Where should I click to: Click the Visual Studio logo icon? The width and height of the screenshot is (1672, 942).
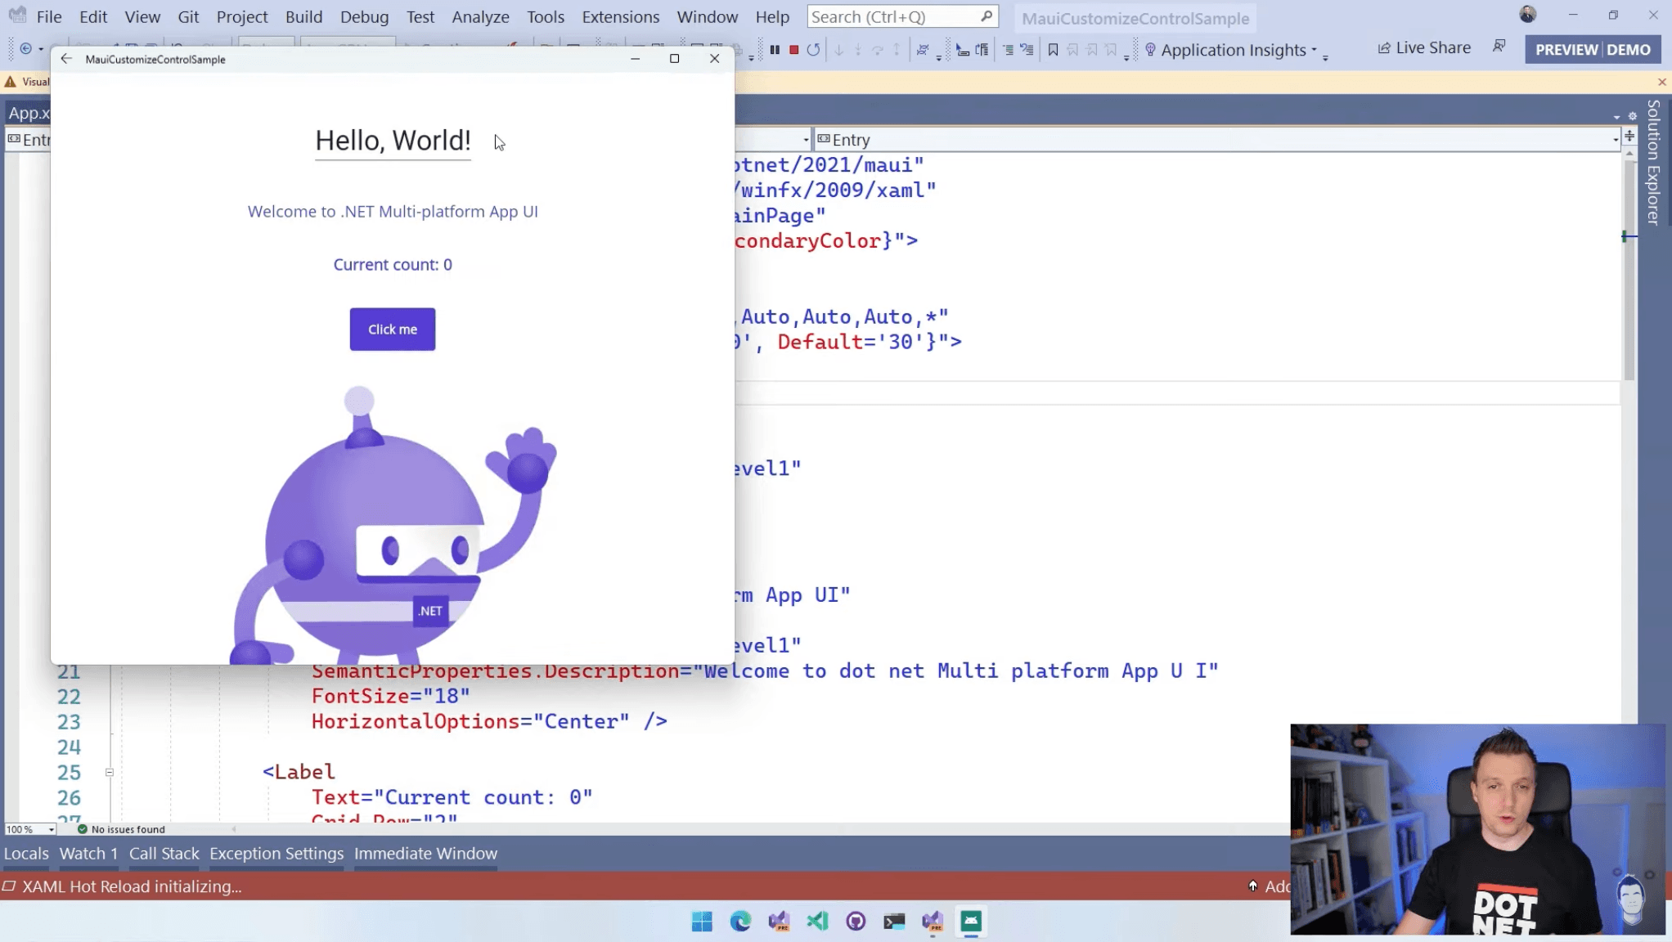(16, 15)
